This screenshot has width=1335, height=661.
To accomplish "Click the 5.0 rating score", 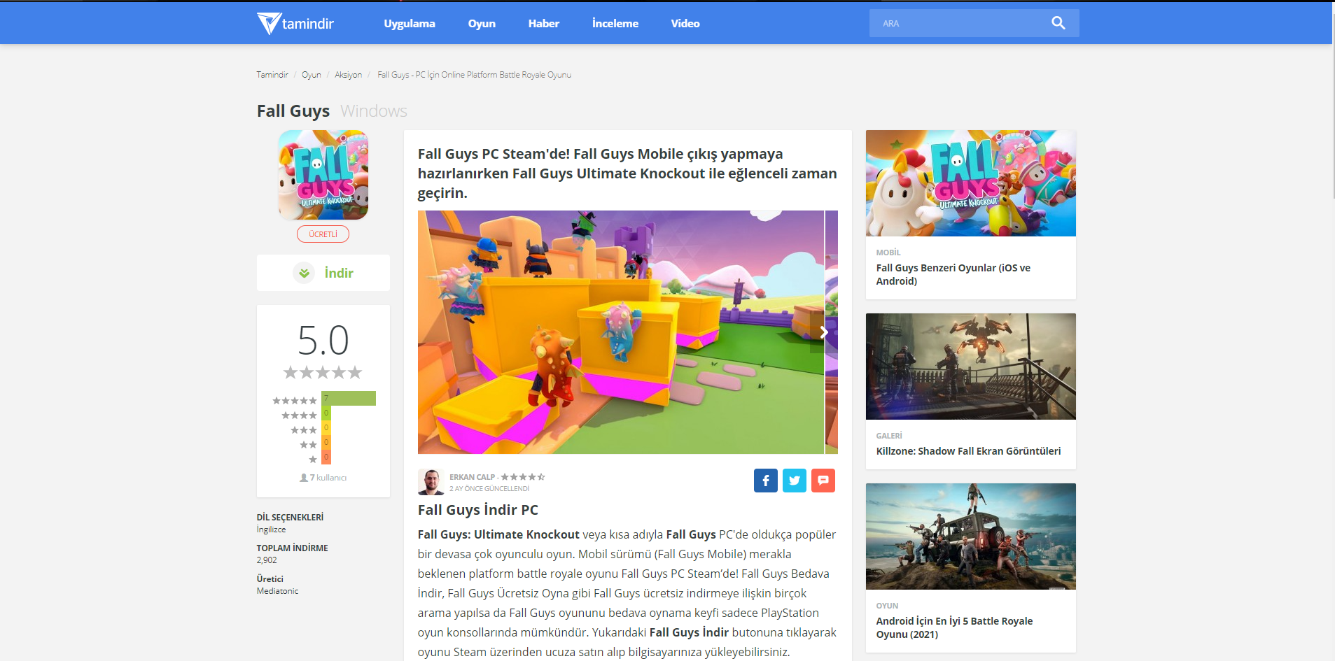I will tap(323, 341).
